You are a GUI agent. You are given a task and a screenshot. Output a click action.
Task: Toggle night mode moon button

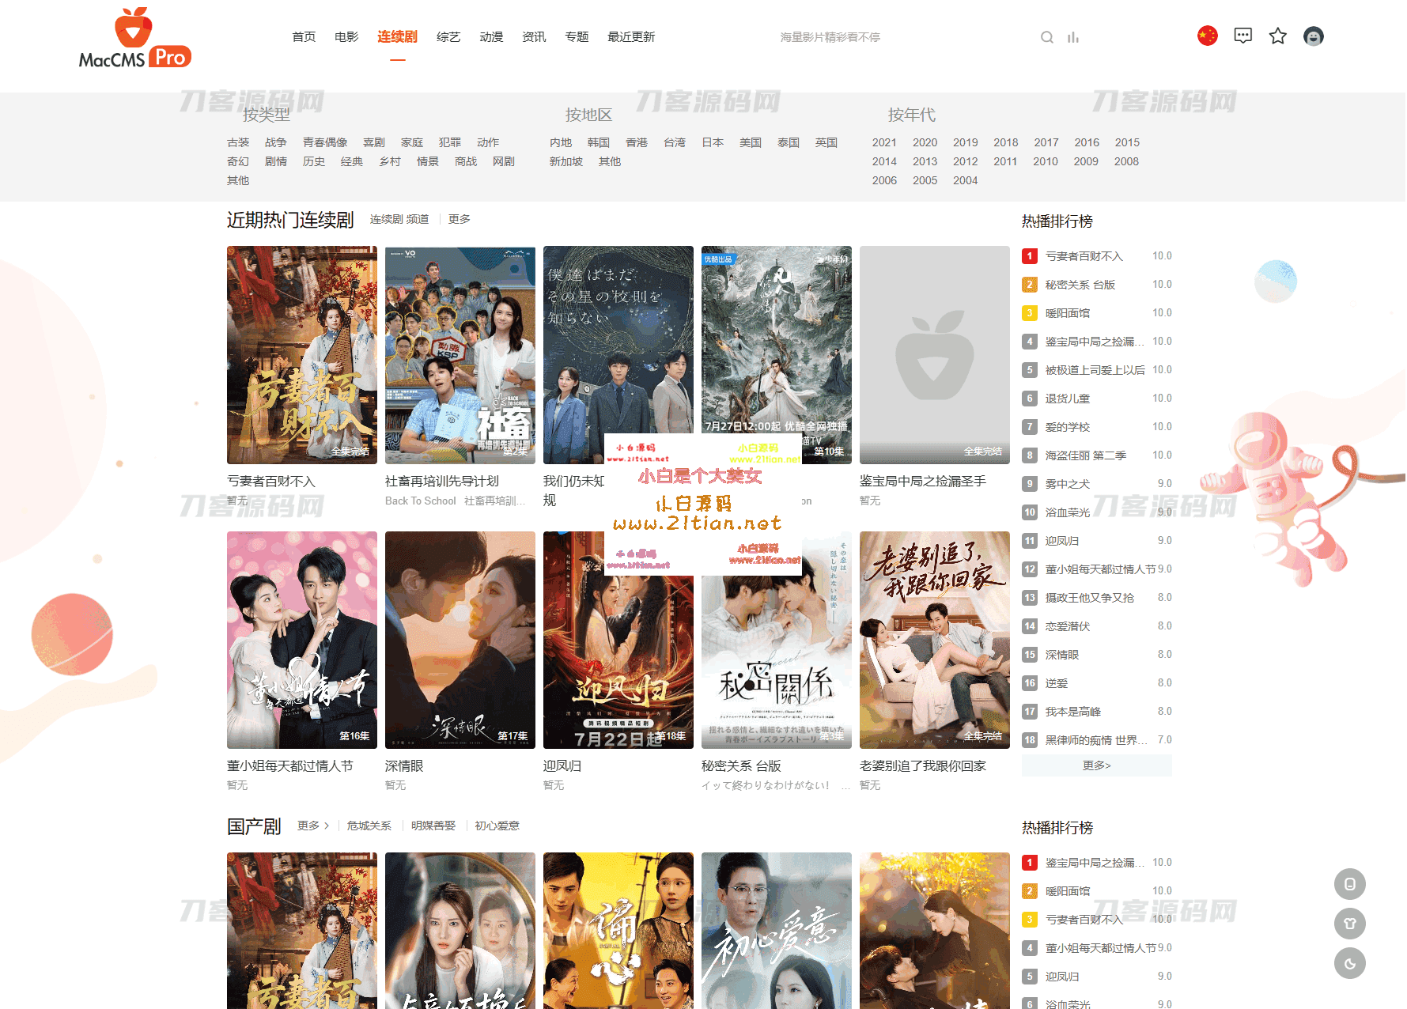pyautogui.click(x=1350, y=963)
